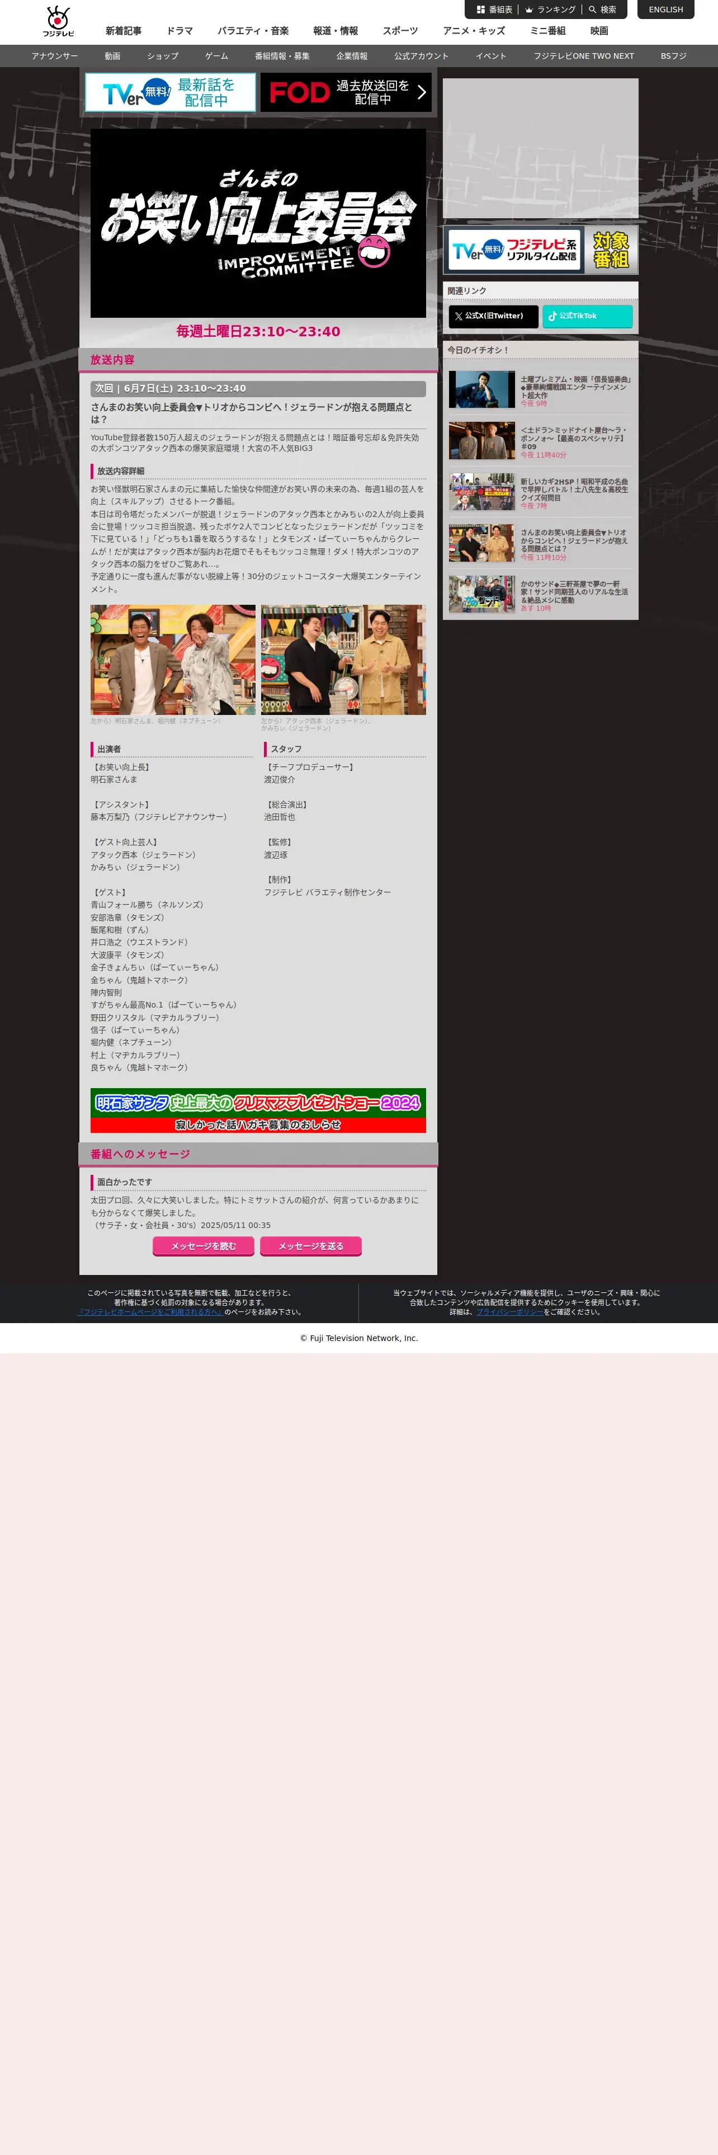Go to 公式アカウント sub-navigation link
Viewport: 718px width, 2155px height.
point(421,56)
